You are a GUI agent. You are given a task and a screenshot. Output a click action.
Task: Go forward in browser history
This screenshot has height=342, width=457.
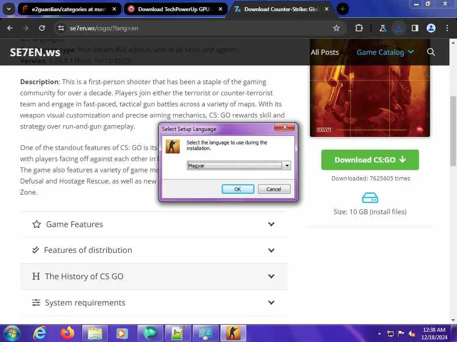tap(26, 28)
